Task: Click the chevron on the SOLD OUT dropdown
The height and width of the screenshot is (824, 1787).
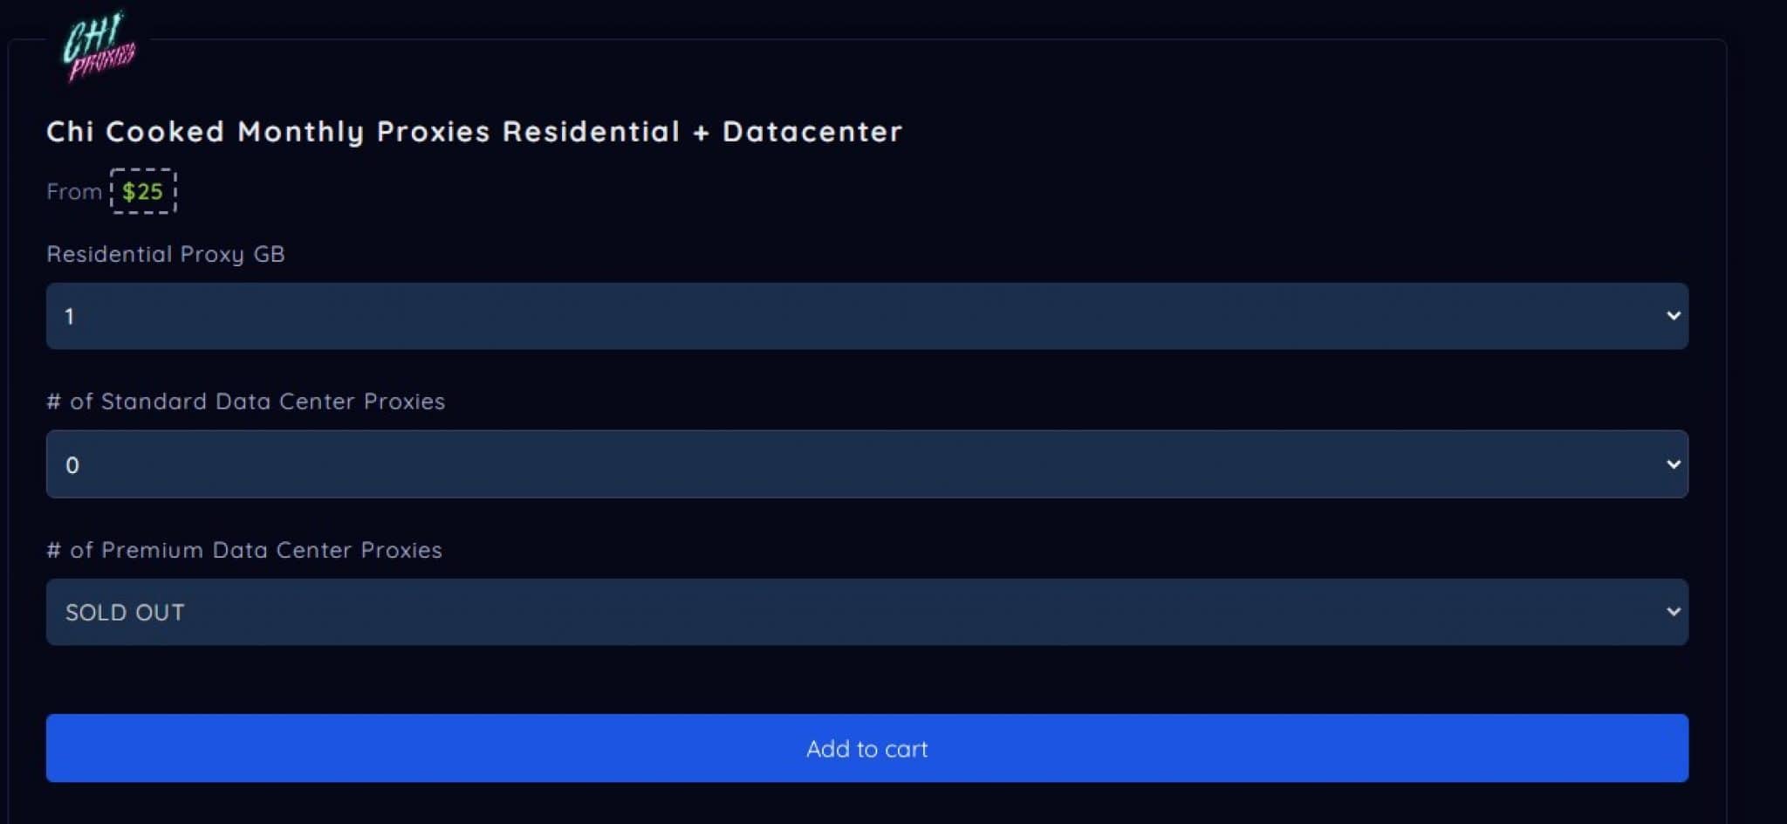Action: pyautogui.click(x=1673, y=612)
